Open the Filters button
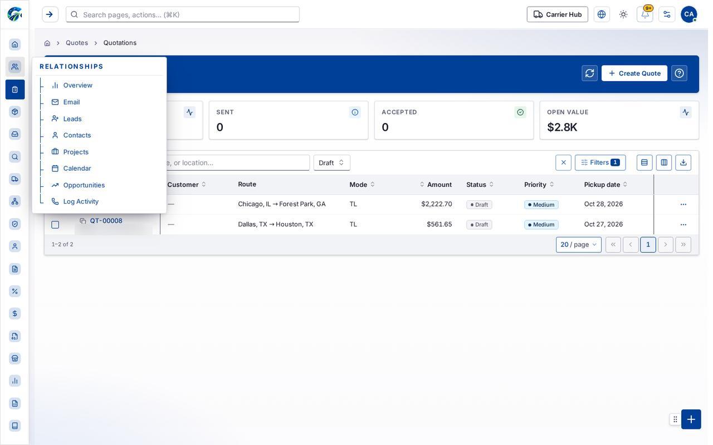The image size is (713, 445). (600, 162)
